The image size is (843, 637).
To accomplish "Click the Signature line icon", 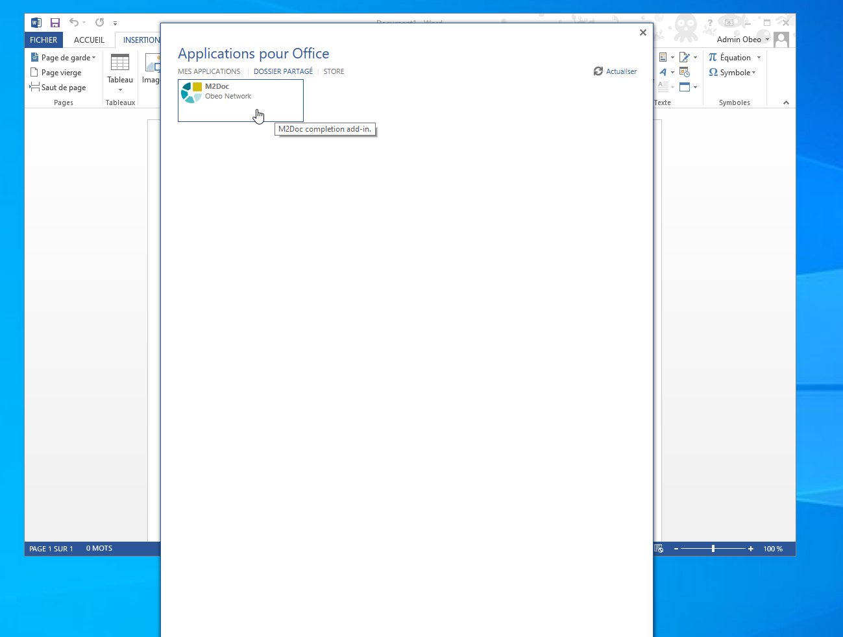I will click(684, 58).
